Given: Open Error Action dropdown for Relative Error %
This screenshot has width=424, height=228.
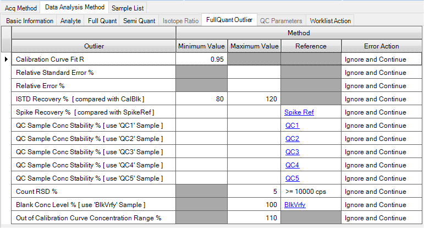Looking at the screenshot, I should [x=382, y=86].
